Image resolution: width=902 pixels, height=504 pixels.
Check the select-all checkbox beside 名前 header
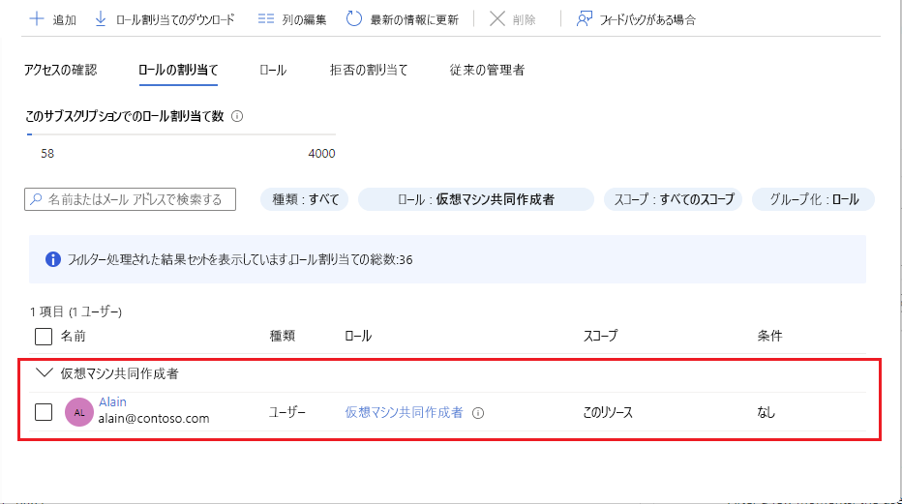pos(44,337)
